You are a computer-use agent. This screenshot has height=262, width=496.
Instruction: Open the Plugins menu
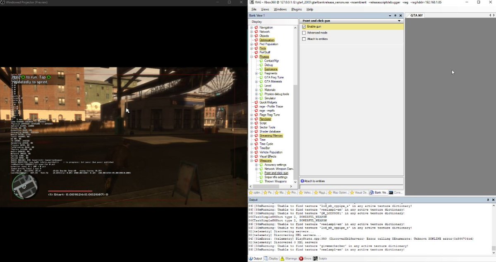(x=296, y=10)
